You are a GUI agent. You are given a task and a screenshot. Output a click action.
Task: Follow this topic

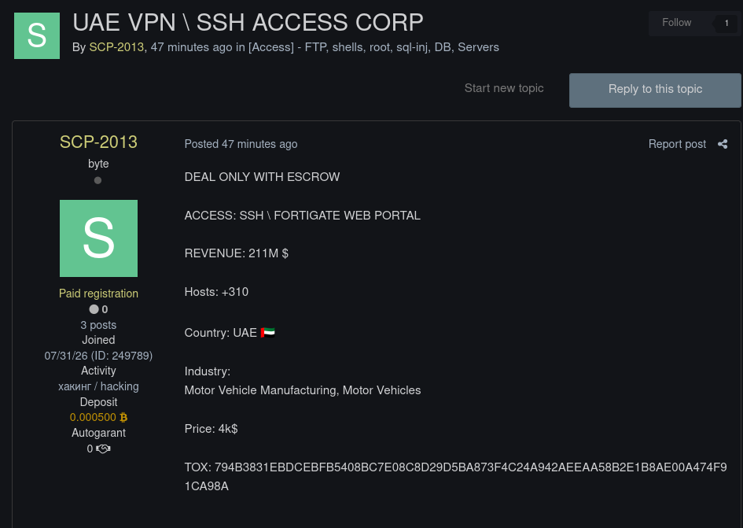[x=677, y=23]
